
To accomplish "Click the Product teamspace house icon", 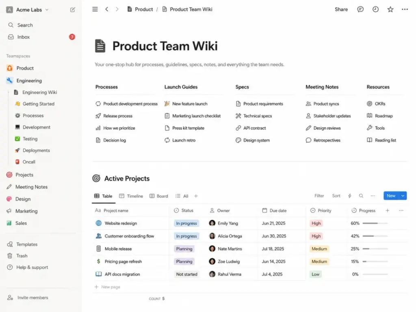I will point(10,68).
